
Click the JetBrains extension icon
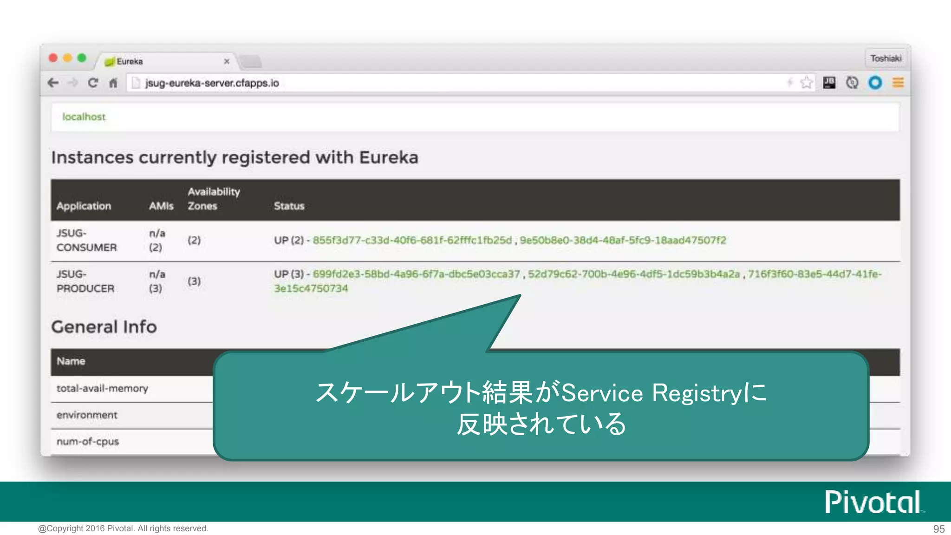829,83
